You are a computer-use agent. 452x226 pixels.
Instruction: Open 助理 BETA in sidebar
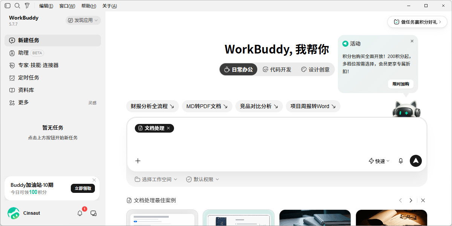53,53
